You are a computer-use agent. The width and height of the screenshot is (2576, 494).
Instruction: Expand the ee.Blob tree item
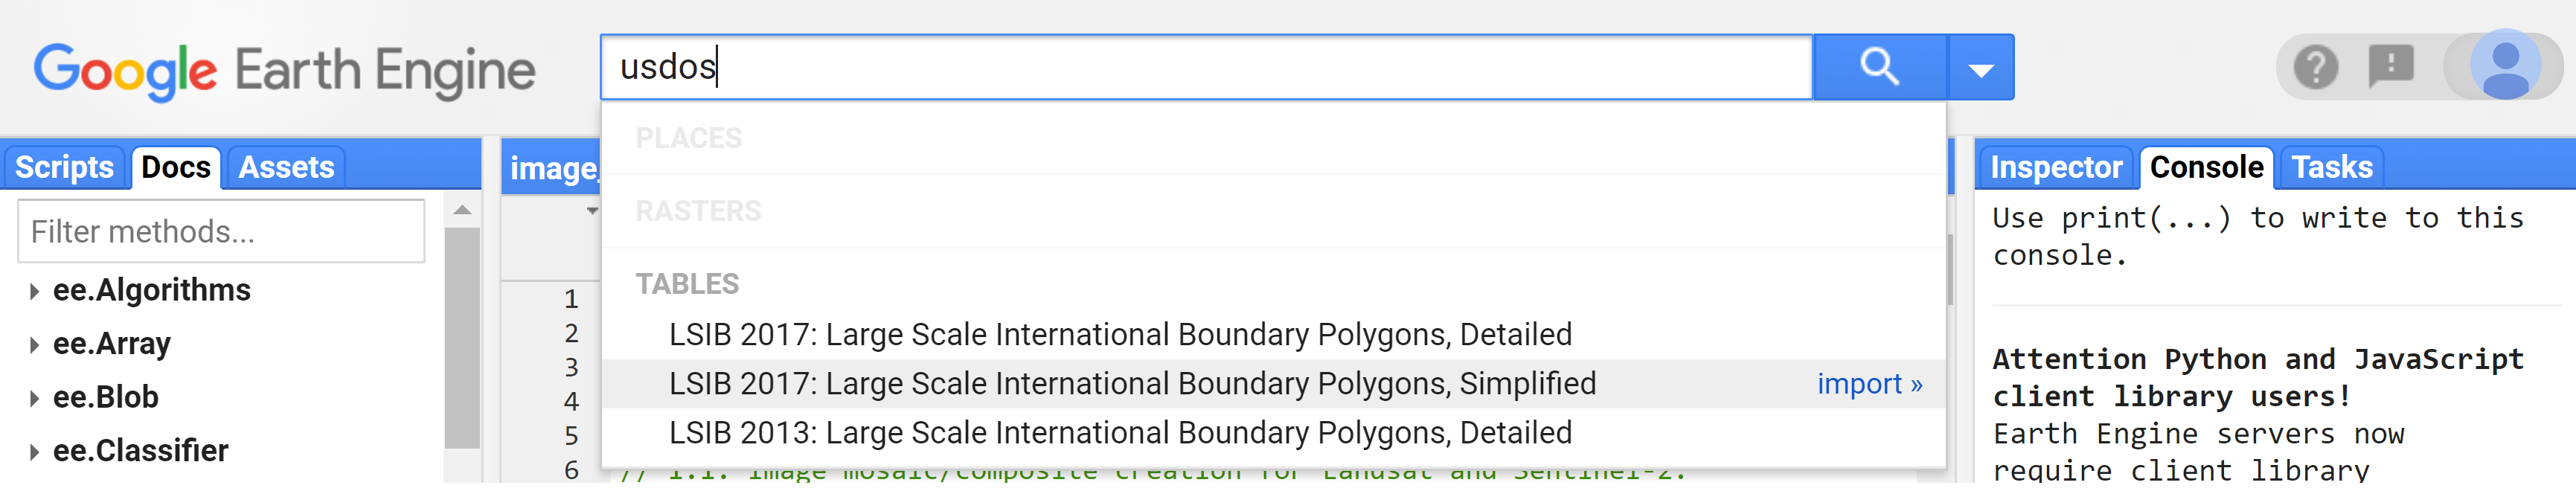point(34,399)
